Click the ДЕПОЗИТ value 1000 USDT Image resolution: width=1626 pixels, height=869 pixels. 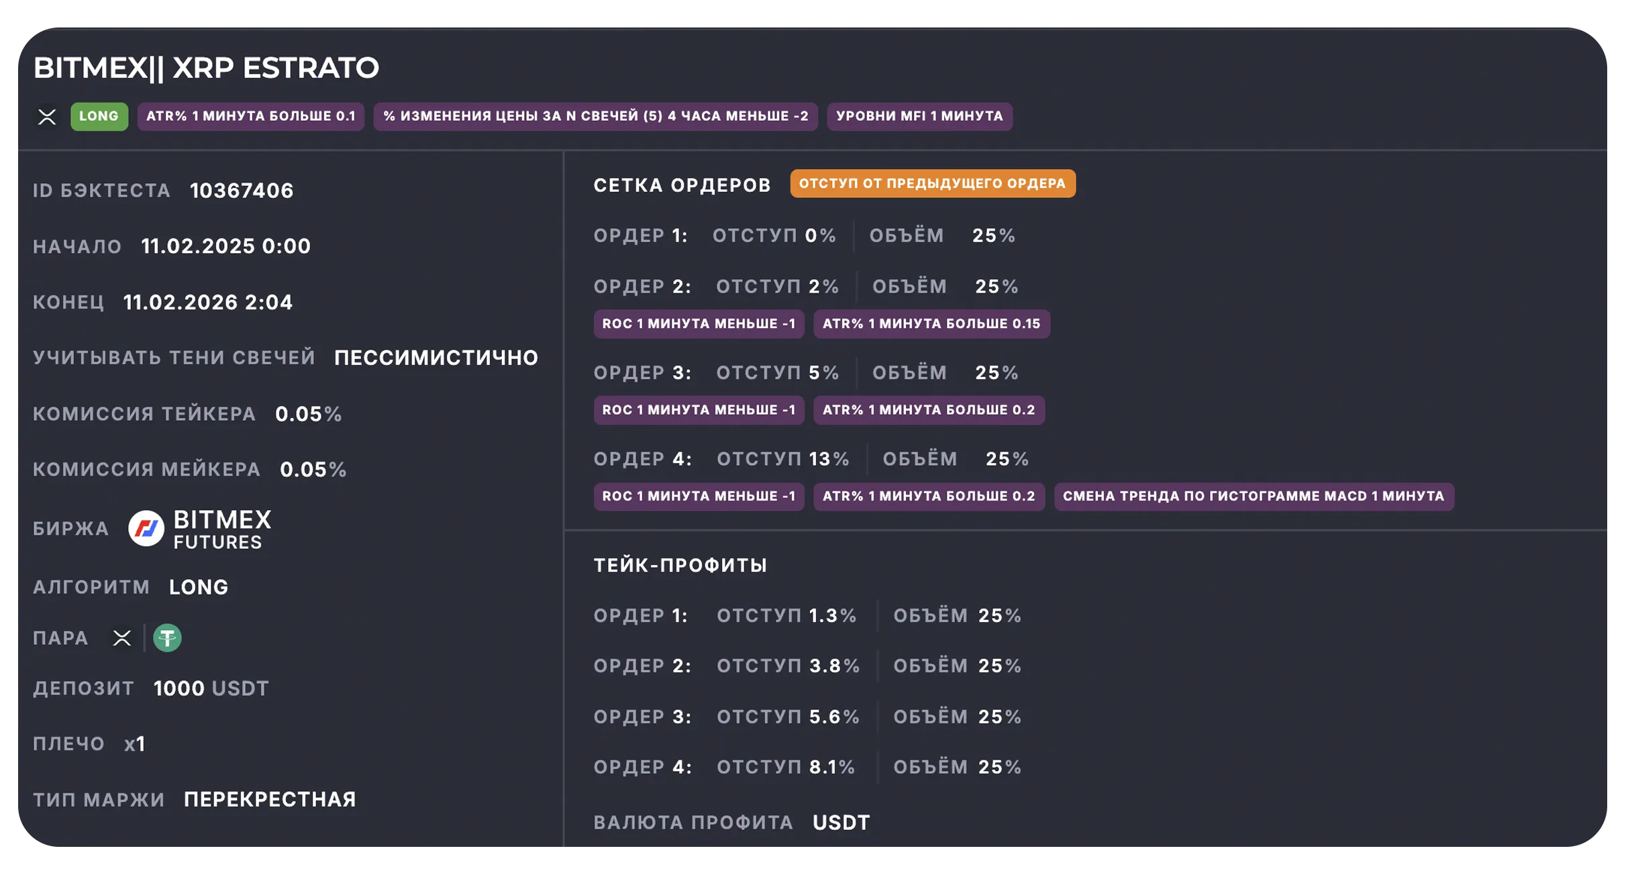(210, 688)
